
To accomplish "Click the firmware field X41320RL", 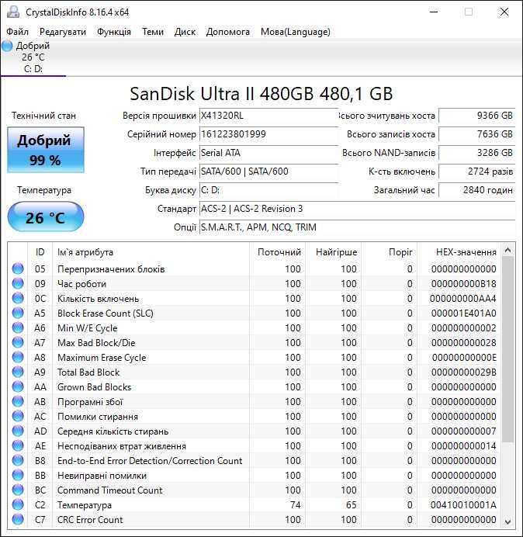I will [268, 116].
